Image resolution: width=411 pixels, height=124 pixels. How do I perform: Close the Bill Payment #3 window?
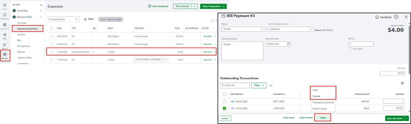click(406, 17)
